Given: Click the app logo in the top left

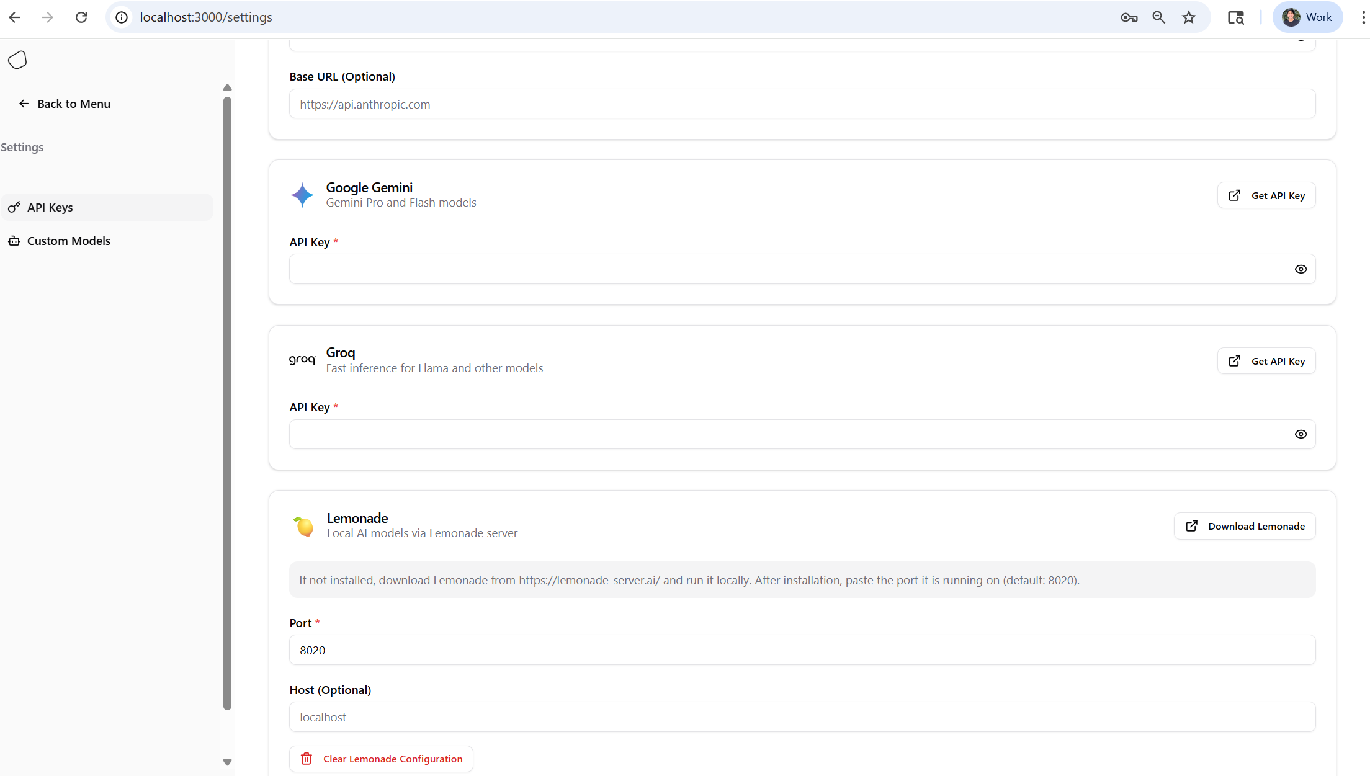Looking at the screenshot, I should (17, 60).
